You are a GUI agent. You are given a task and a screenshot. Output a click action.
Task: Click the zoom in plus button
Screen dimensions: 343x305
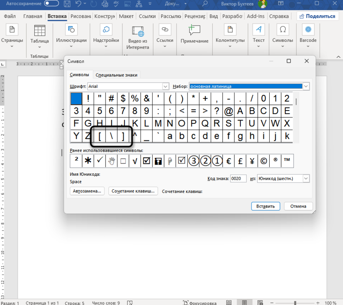point(318,303)
